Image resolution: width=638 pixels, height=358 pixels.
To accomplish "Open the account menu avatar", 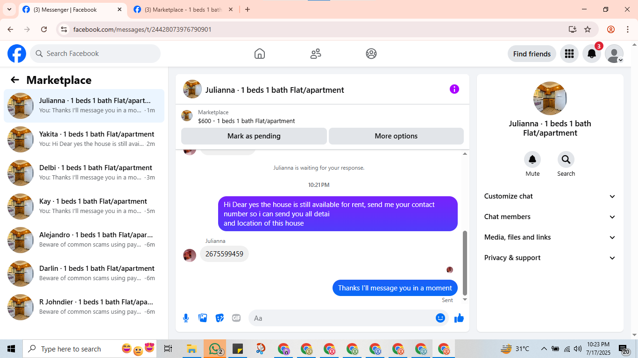I will click(614, 54).
